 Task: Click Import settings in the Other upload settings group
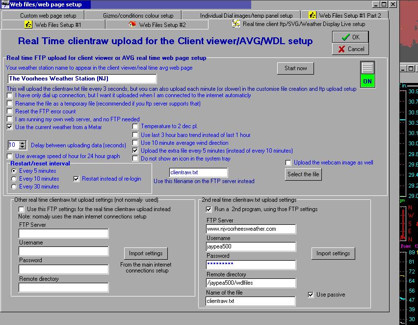pos(146,253)
